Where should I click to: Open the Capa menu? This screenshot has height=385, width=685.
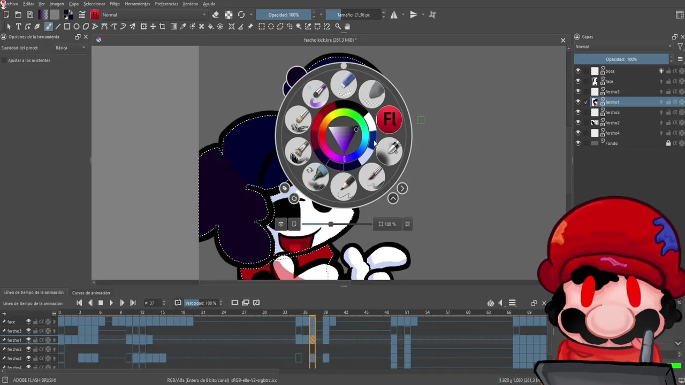74,4
